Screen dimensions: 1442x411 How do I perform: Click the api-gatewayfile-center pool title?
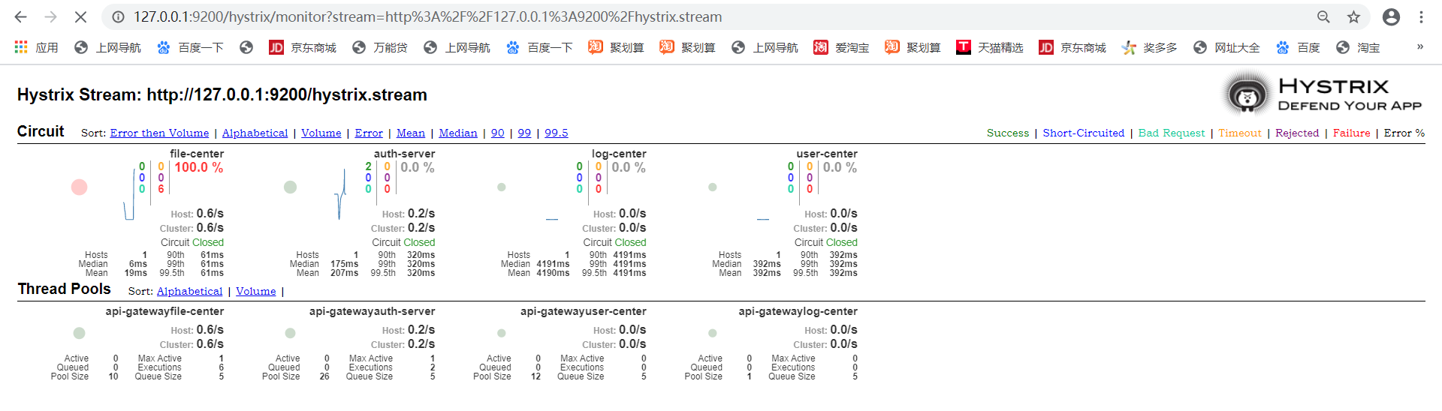(x=164, y=311)
